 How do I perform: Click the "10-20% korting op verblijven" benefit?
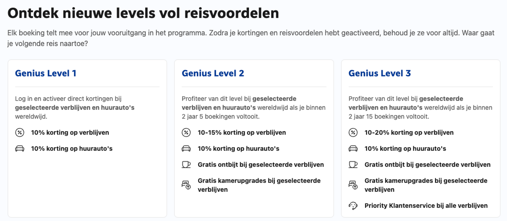[x=409, y=132]
